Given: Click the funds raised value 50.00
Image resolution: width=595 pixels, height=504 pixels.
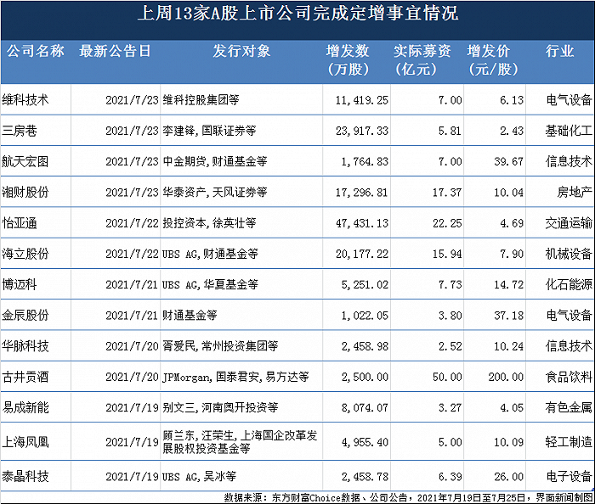Looking at the screenshot, I should (x=447, y=377).
